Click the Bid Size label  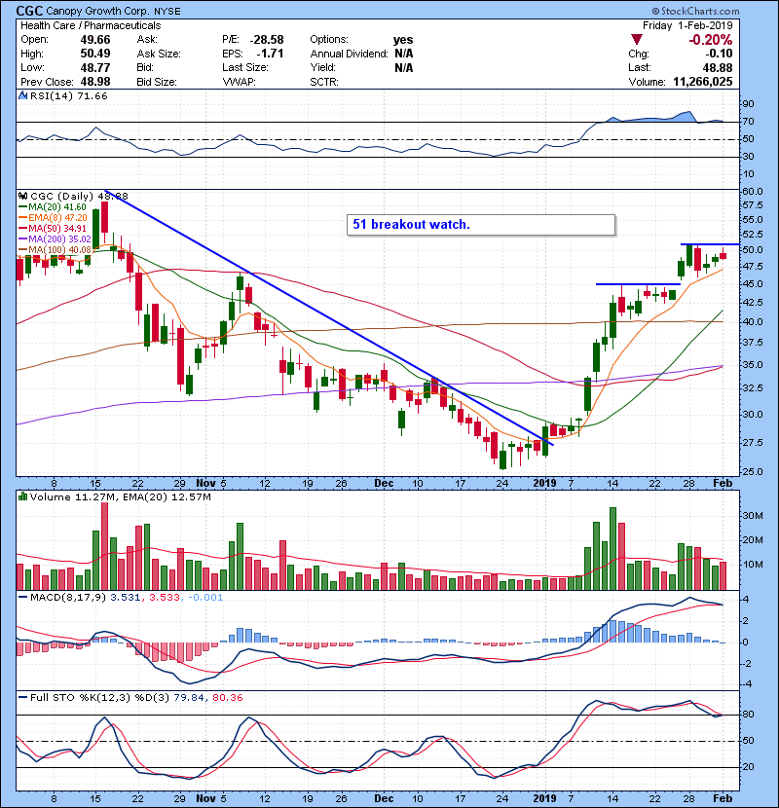[x=157, y=82]
